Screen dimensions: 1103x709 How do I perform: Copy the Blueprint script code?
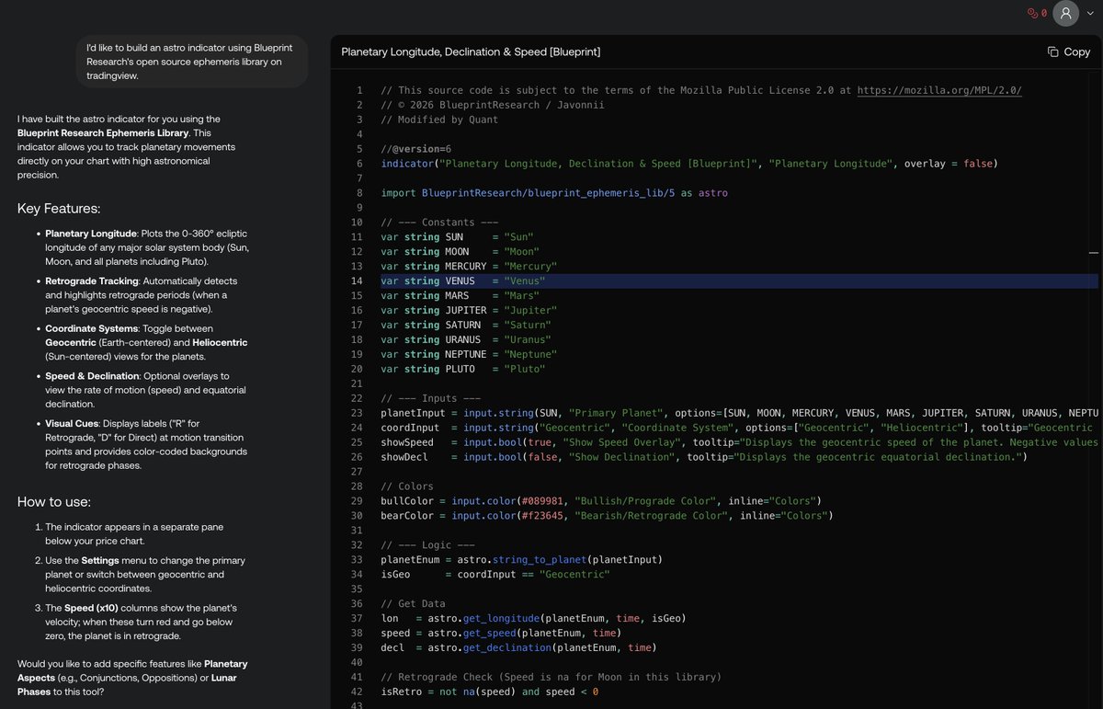tap(1069, 51)
